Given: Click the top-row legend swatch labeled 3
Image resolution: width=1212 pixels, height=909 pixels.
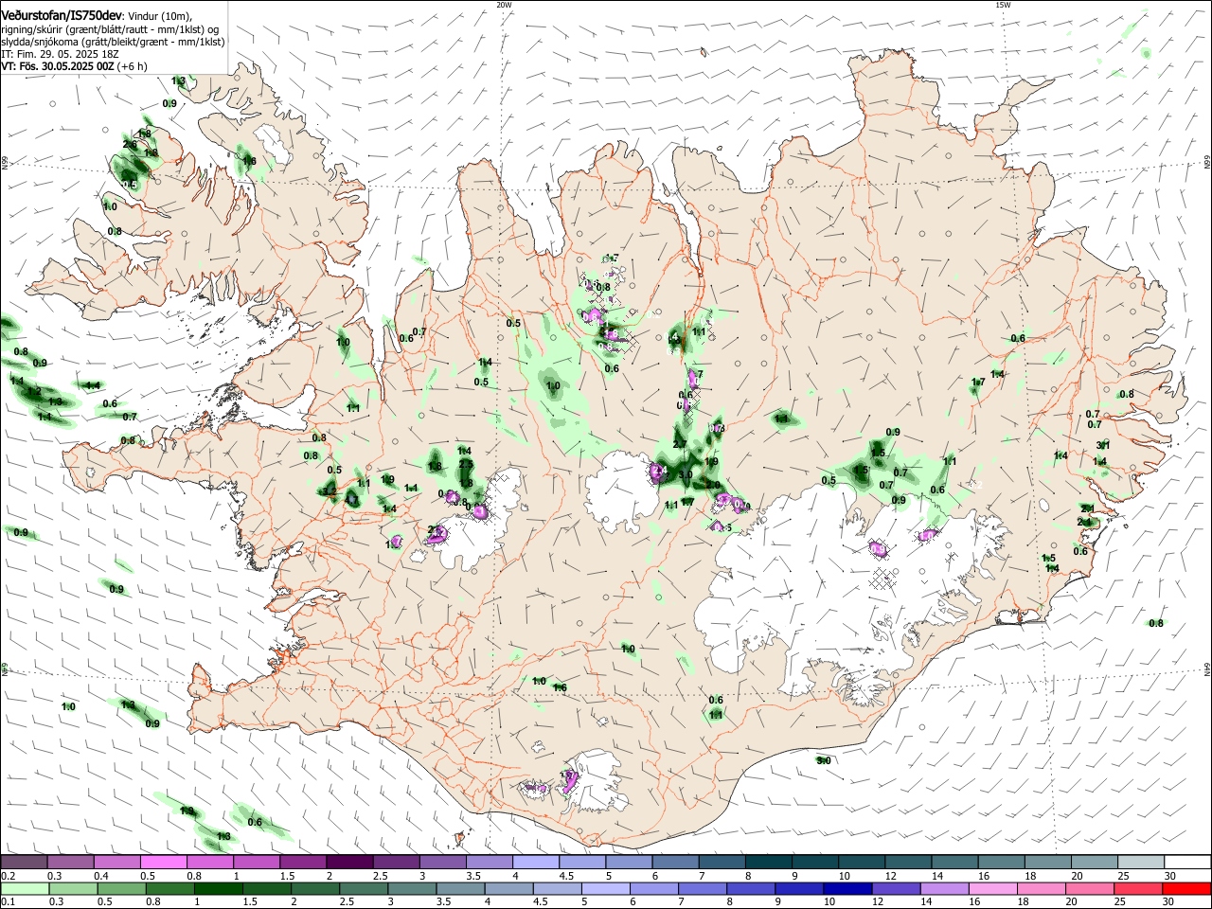Looking at the screenshot, I should click(x=441, y=862).
